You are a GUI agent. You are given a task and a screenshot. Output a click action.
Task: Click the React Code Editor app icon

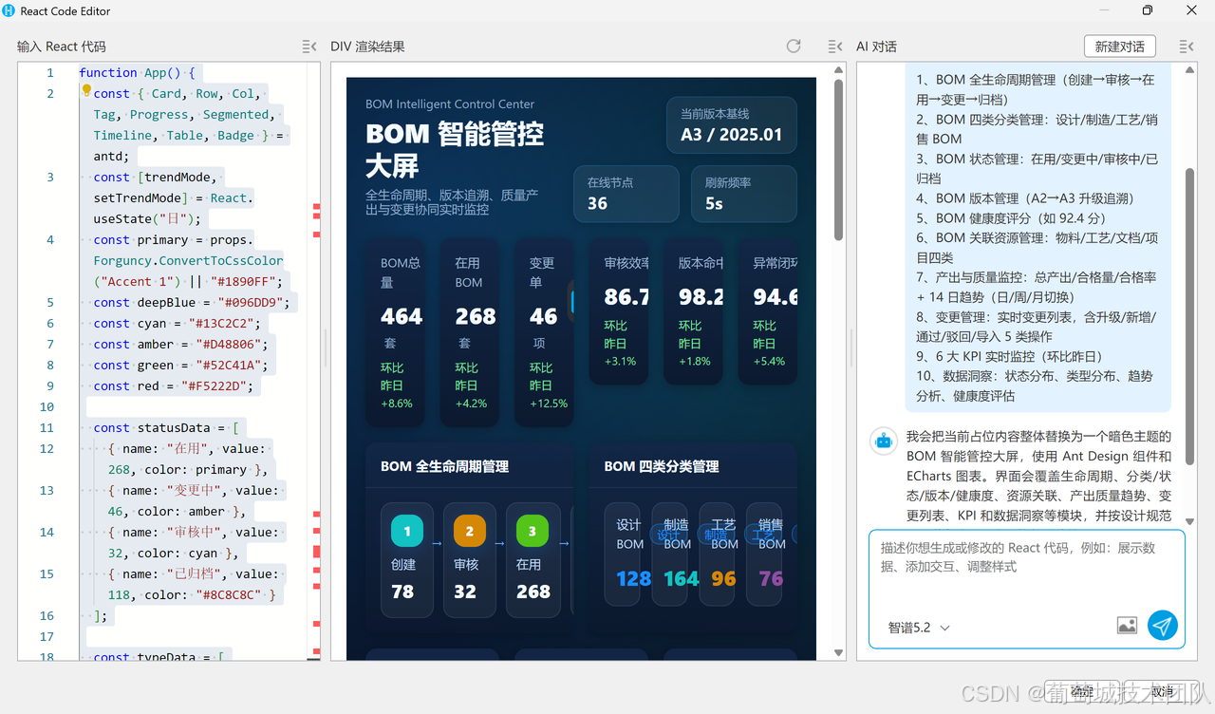[x=9, y=10]
